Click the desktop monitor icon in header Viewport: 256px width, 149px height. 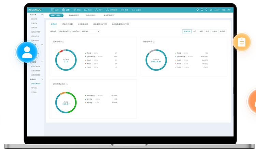202,10
